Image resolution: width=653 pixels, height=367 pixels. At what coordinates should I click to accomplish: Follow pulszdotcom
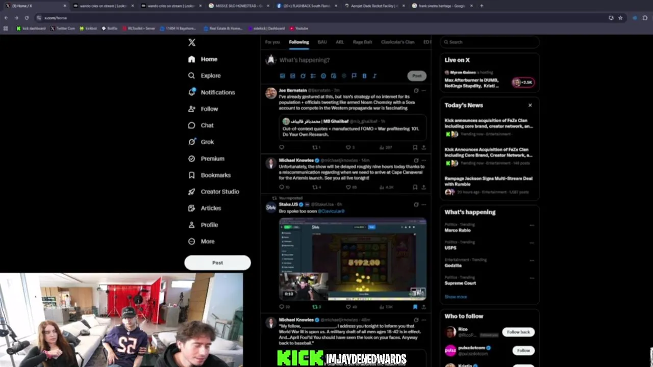[x=523, y=350]
